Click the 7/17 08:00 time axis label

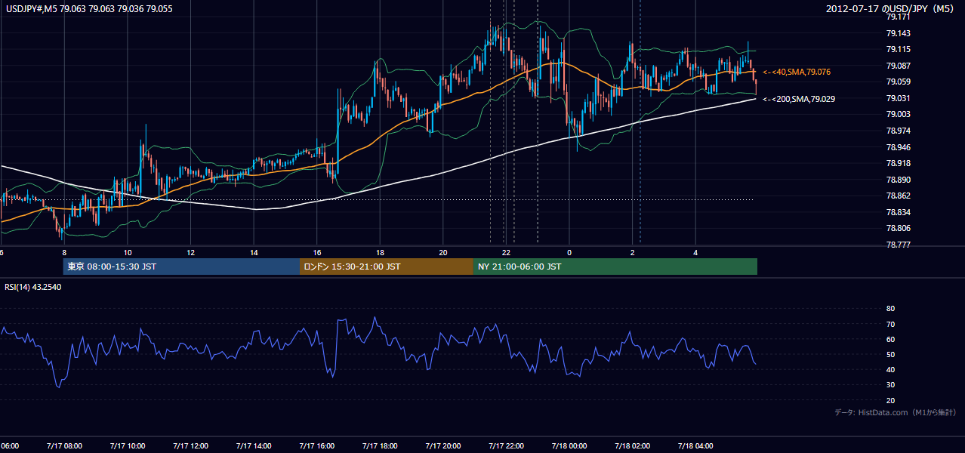click(x=64, y=445)
